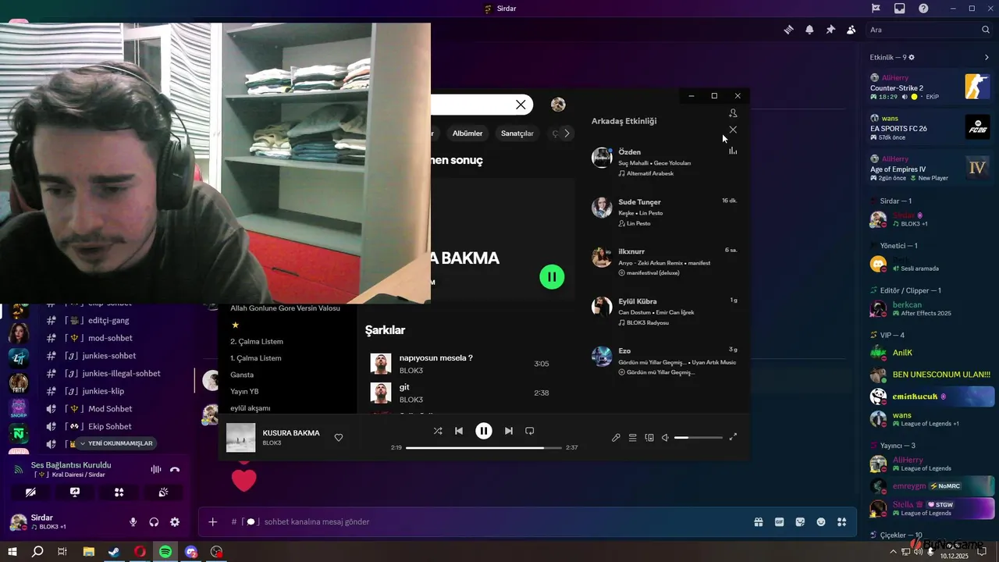Screen dimensions: 999x562
Task: Add attachment plus in message bar
Action: point(212,521)
